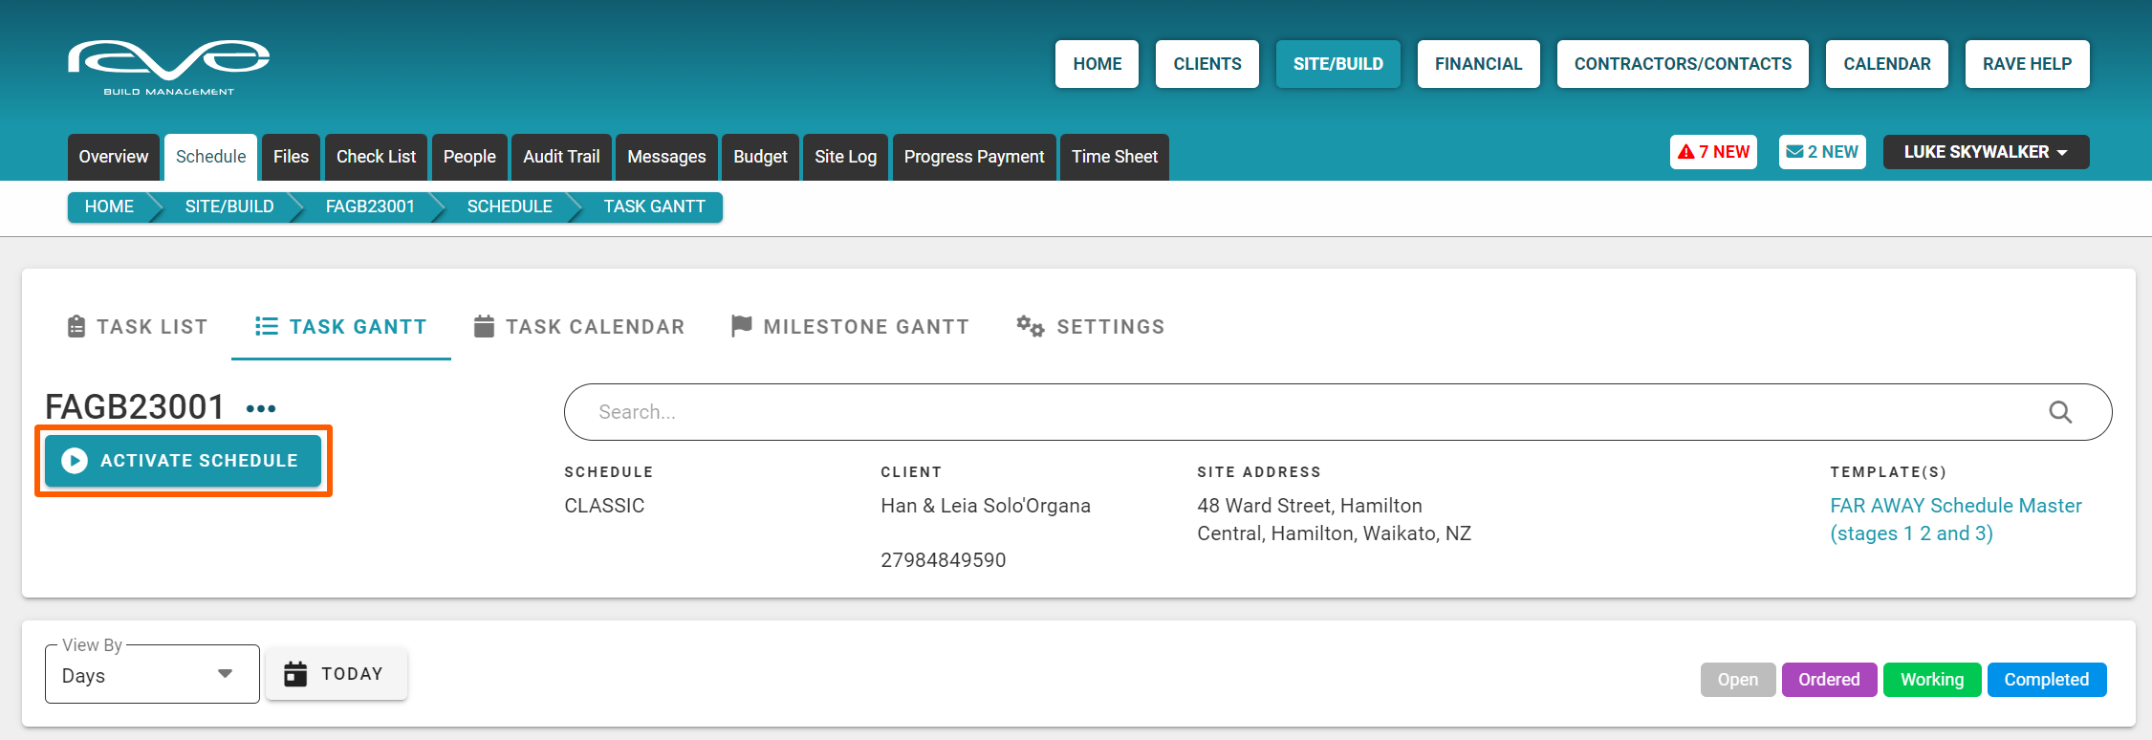Click the Completed status legend chip
This screenshot has width=2152, height=740.
click(x=2047, y=680)
